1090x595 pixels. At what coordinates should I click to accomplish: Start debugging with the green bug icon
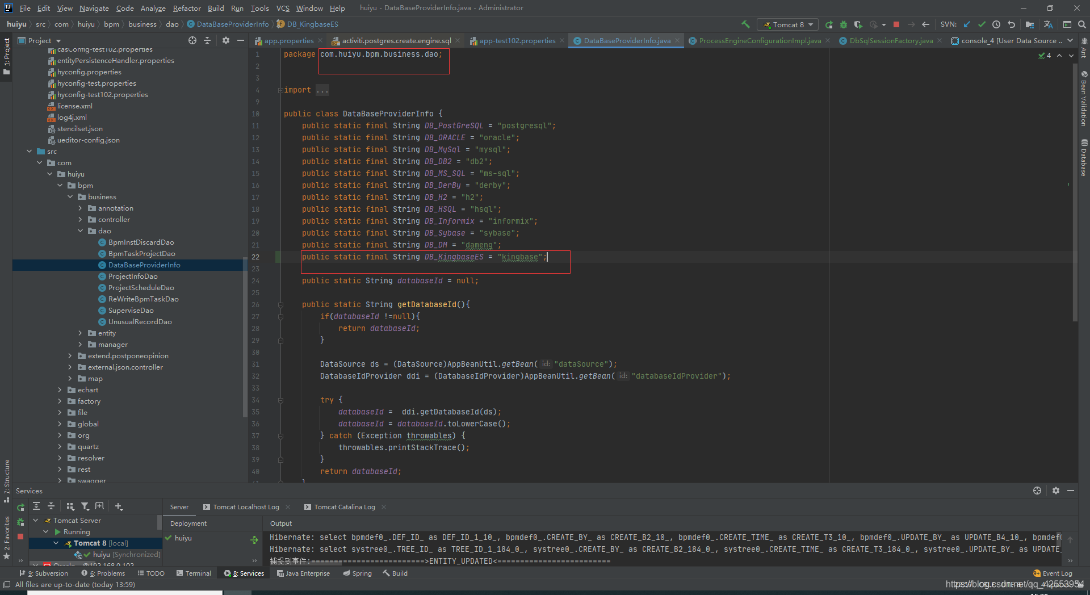844,24
